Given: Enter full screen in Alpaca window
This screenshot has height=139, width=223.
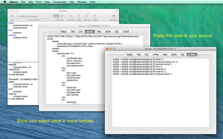Looking at the screenshot, I should tap(117, 11).
